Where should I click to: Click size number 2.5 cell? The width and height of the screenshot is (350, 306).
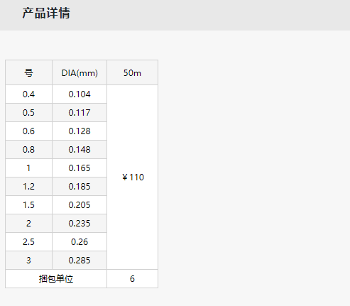pyautogui.click(x=28, y=242)
